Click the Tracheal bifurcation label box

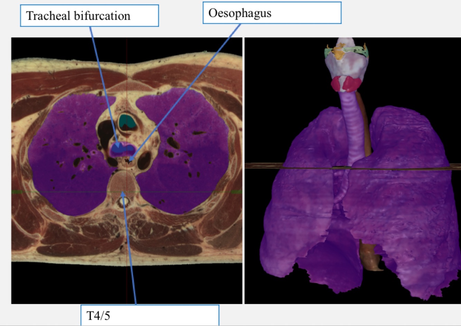pyautogui.click(x=90, y=16)
